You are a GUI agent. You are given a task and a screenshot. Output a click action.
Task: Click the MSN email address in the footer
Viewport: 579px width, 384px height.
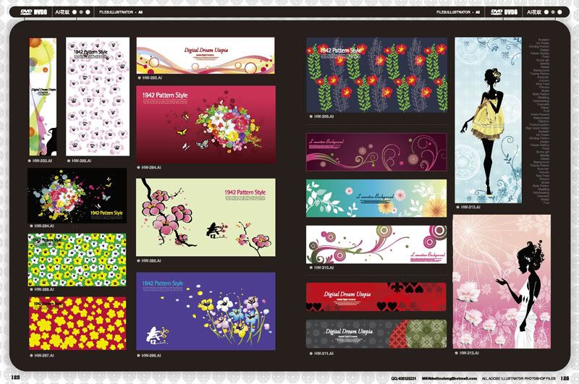(x=449, y=378)
